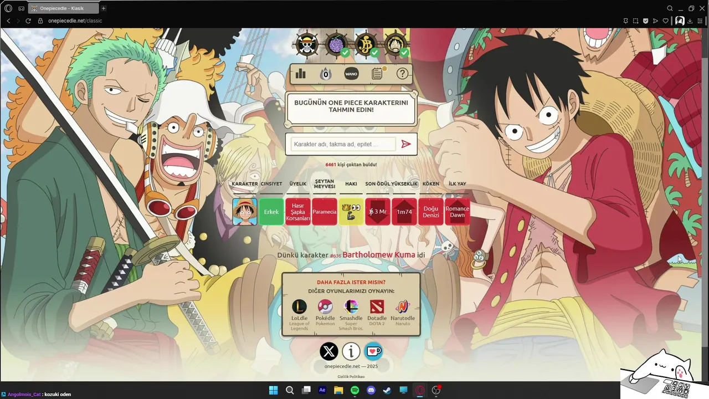Click the red Paramecia tile

pyautogui.click(x=325, y=212)
